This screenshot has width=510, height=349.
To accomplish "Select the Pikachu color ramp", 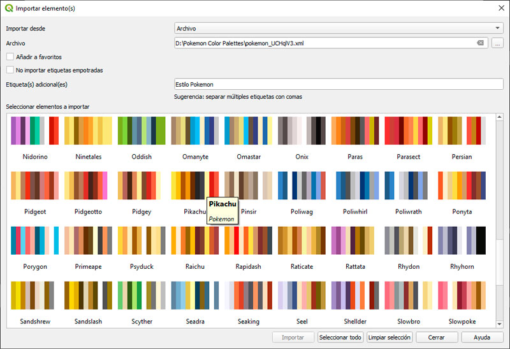I will [x=195, y=185].
